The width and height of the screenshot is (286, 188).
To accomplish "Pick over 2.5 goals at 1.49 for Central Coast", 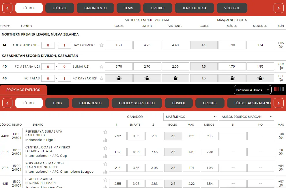I will click(x=191, y=152).
